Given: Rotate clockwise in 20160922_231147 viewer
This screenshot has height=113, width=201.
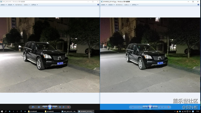Looking at the screenshot, I should (x=164, y=107).
